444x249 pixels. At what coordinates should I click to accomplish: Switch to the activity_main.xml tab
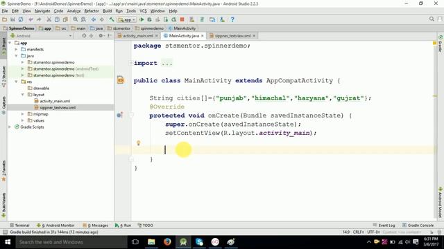[137, 36]
